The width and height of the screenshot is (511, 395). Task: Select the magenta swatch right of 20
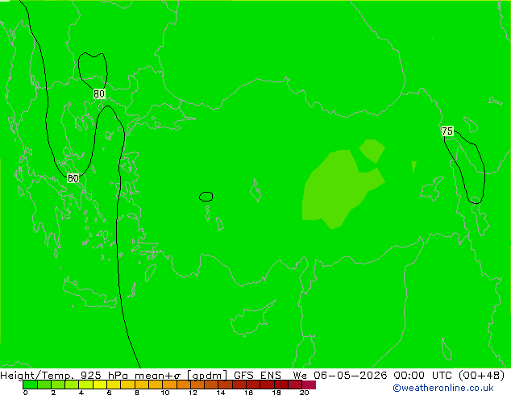(x=309, y=385)
